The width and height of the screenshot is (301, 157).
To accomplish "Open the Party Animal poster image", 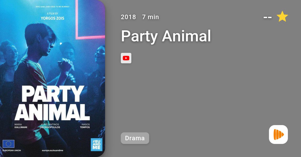I will (x=53, y=78).
